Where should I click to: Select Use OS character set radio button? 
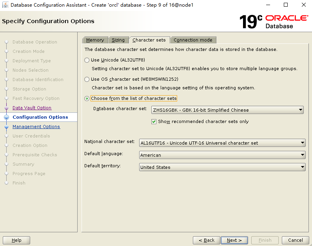pos(87,80)
